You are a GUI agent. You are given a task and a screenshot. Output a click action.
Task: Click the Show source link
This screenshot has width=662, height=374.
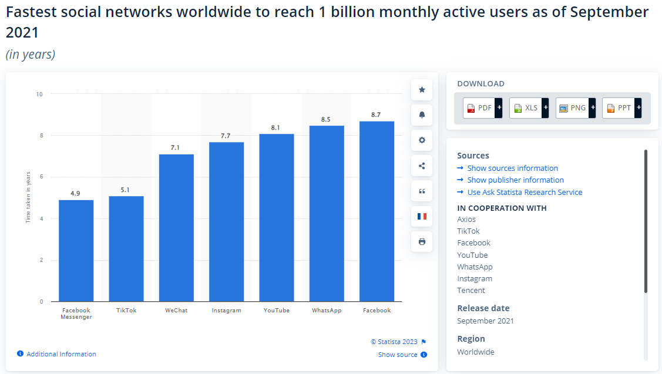pos(398,355)
